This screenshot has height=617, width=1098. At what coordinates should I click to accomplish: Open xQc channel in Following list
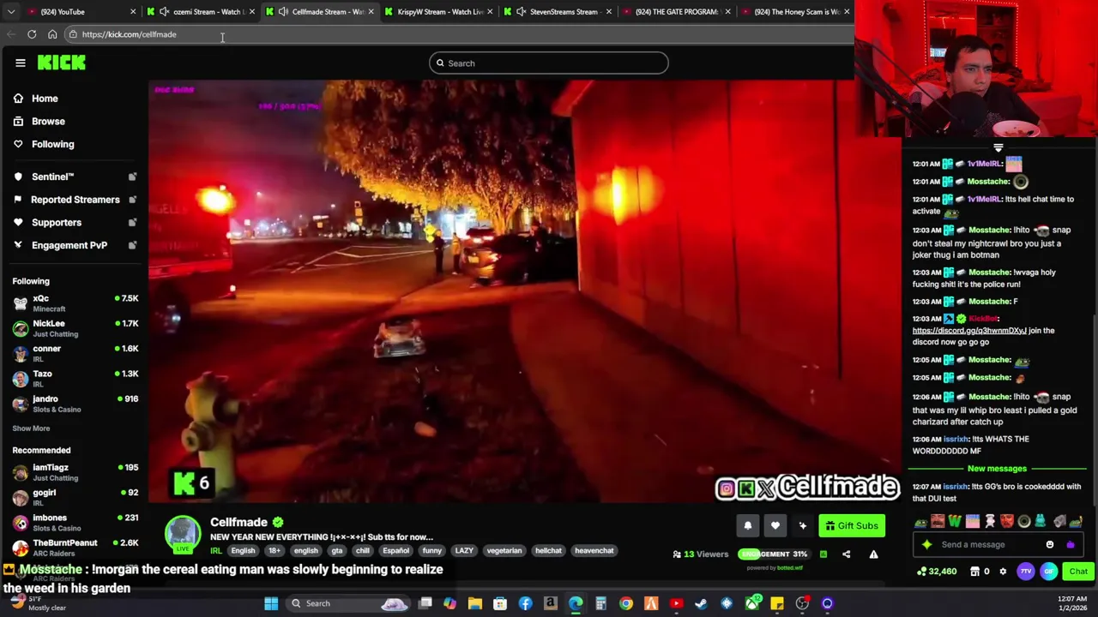click(75, 303)
